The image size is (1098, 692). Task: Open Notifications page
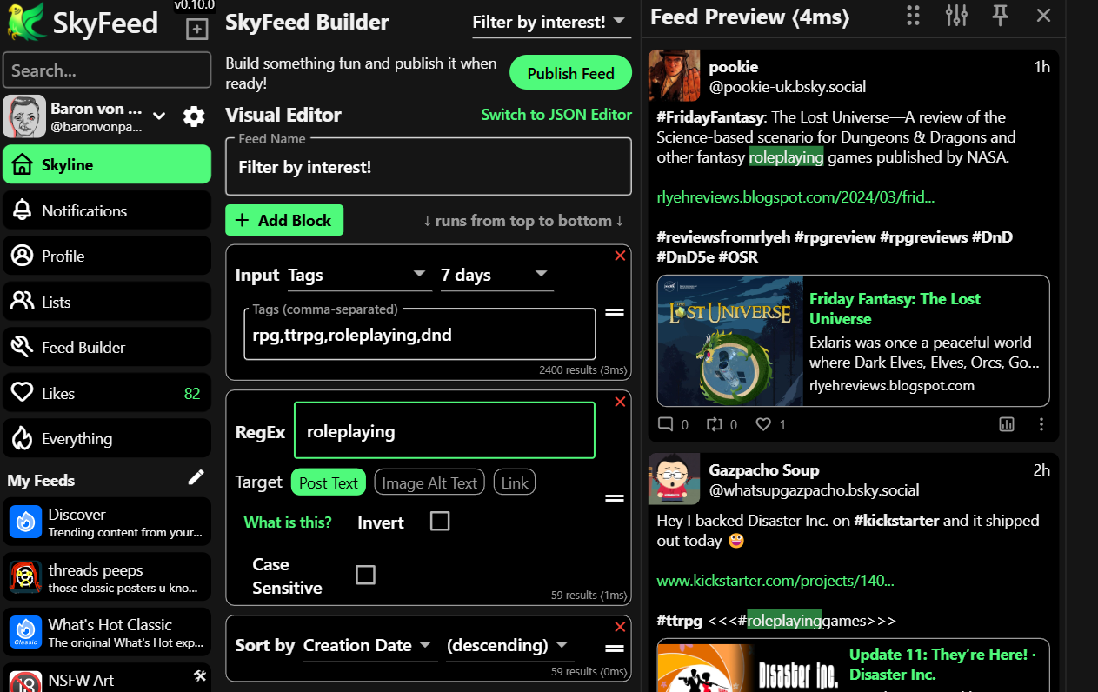107,210
